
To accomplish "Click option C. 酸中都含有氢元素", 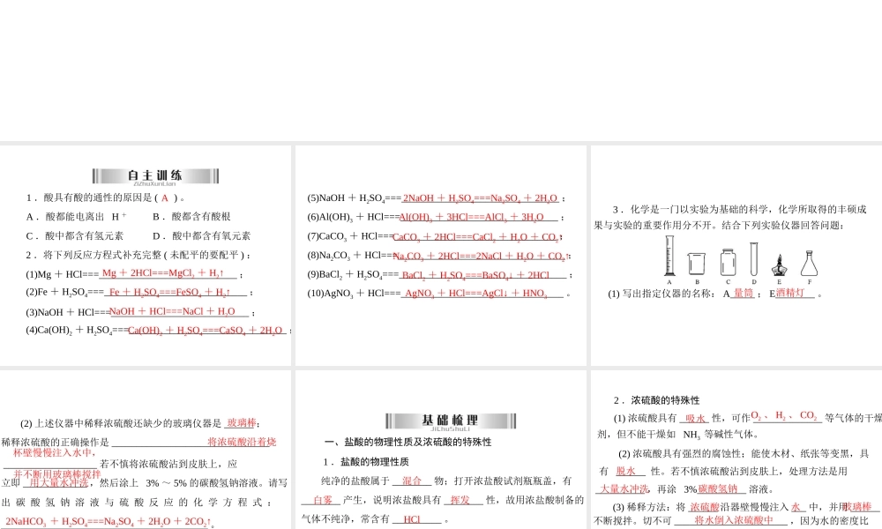I will 75,235.
